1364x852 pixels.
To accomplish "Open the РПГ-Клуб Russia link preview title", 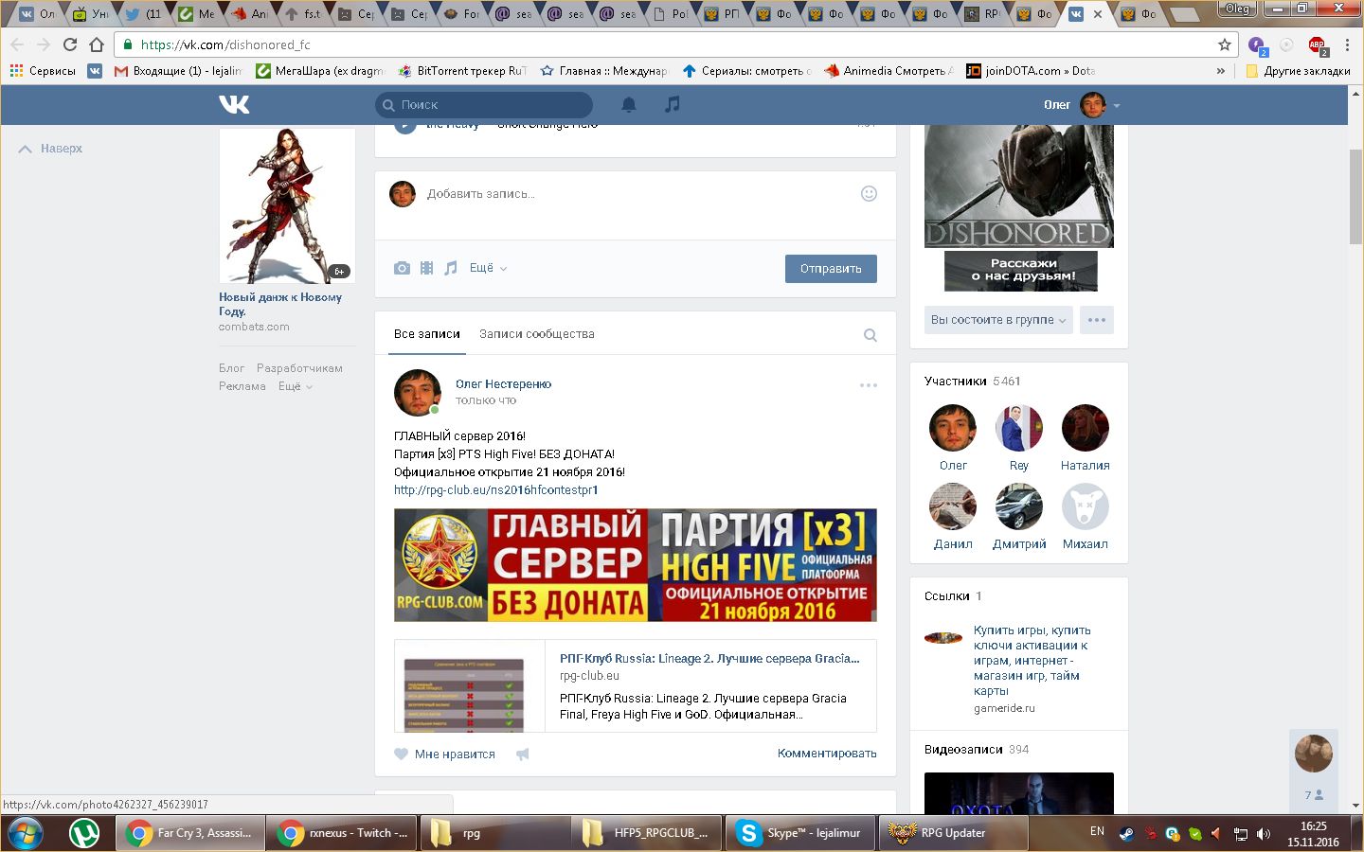I will [709, 659].
